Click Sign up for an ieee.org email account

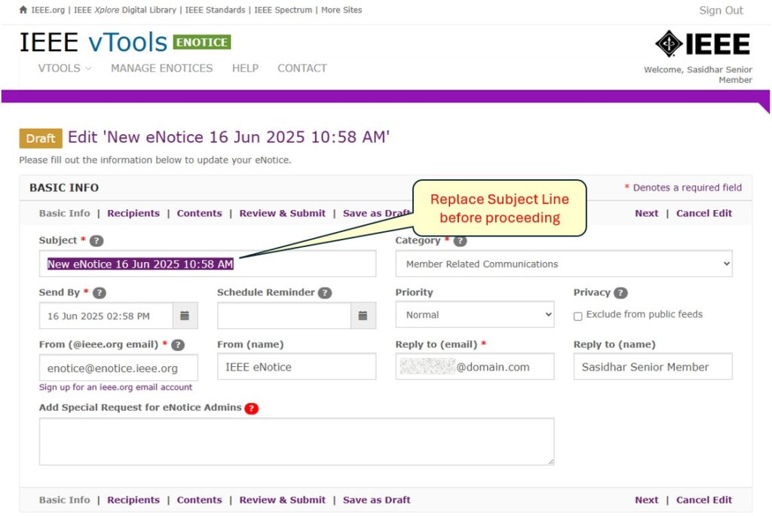tap(115, 387)
